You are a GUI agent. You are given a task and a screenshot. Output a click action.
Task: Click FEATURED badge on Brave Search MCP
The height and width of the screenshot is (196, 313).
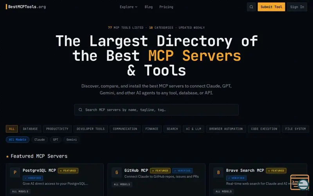click(276, 171)
